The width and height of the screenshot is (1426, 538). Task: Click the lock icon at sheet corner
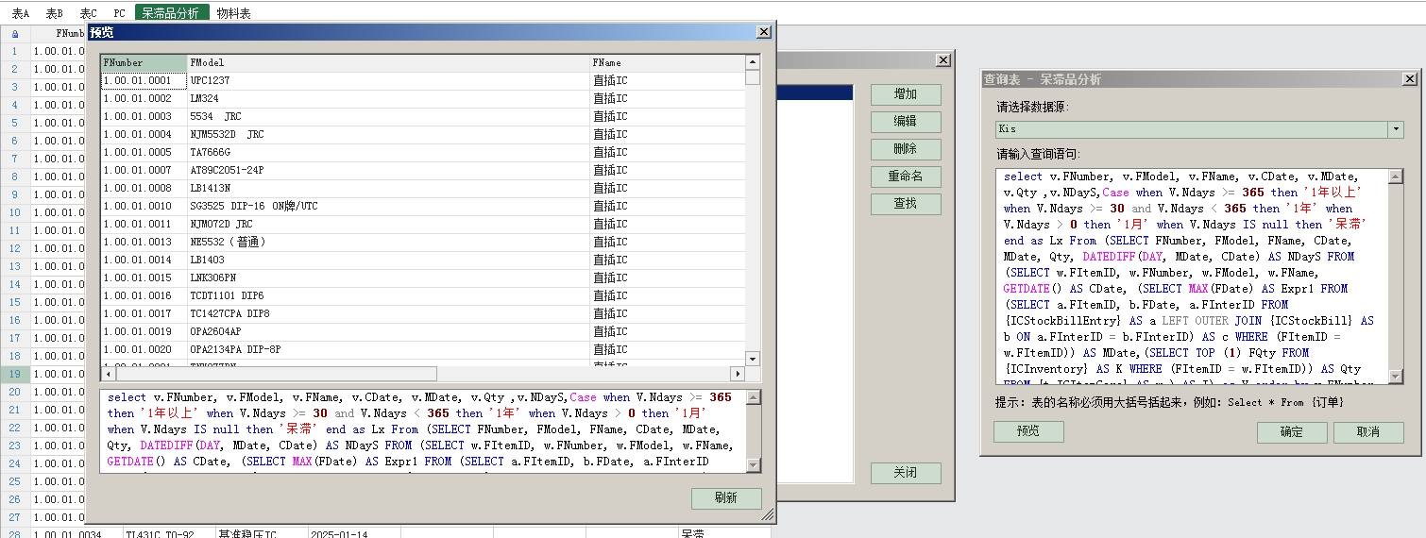(x=15, y=33)
